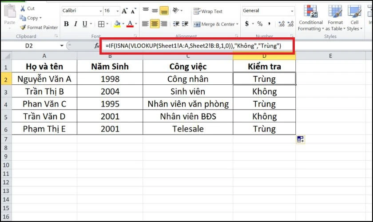Select header cell "Năm Sinh"
Screen dimensions: 373x222
tap(110, 67)
